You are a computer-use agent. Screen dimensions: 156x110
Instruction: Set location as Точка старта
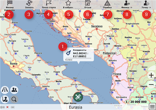pyautogui.click(x=49, y=5)
